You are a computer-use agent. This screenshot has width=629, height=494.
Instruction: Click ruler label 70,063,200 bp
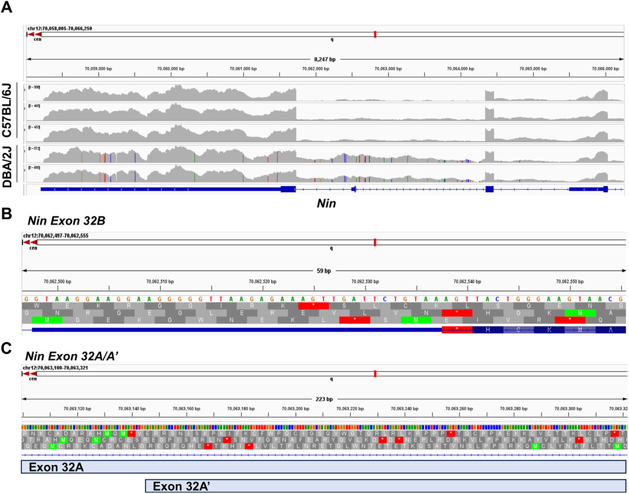coord(296,408)
